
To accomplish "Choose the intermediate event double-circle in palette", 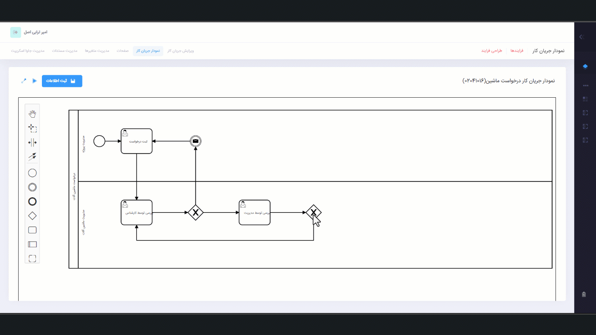I will (32, 187).
